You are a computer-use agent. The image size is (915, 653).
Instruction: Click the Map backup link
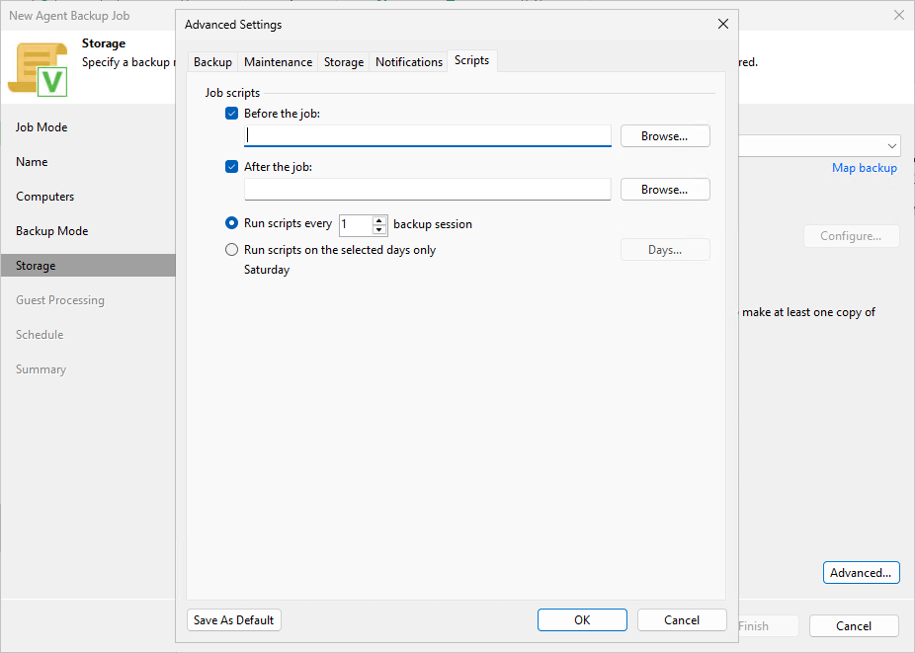865,168
